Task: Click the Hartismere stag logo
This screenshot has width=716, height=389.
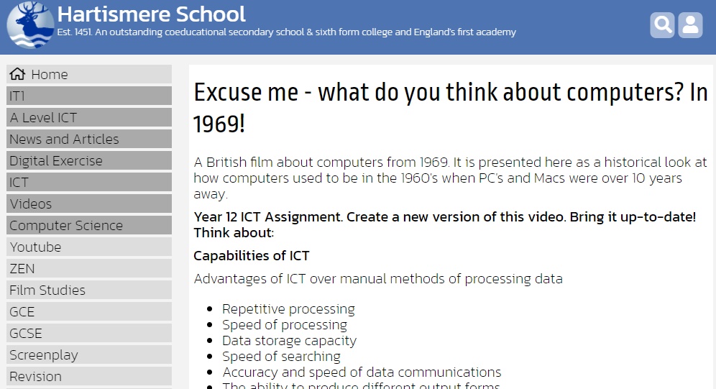Action: point(31,24)
